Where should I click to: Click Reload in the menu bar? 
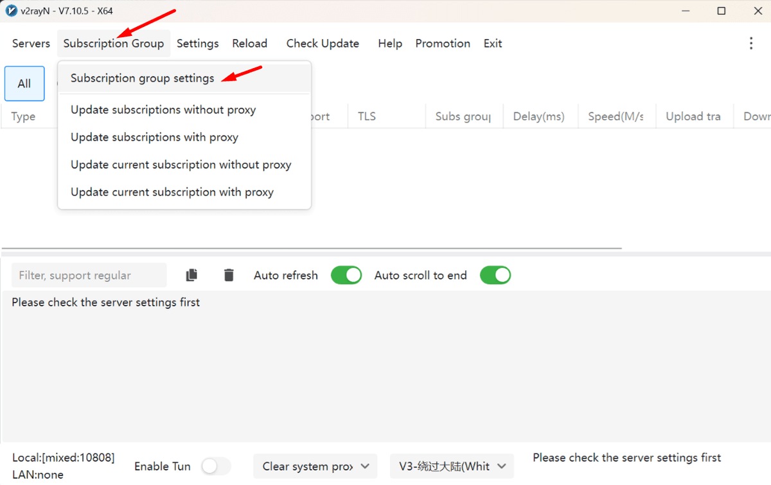tap(250, 43)
